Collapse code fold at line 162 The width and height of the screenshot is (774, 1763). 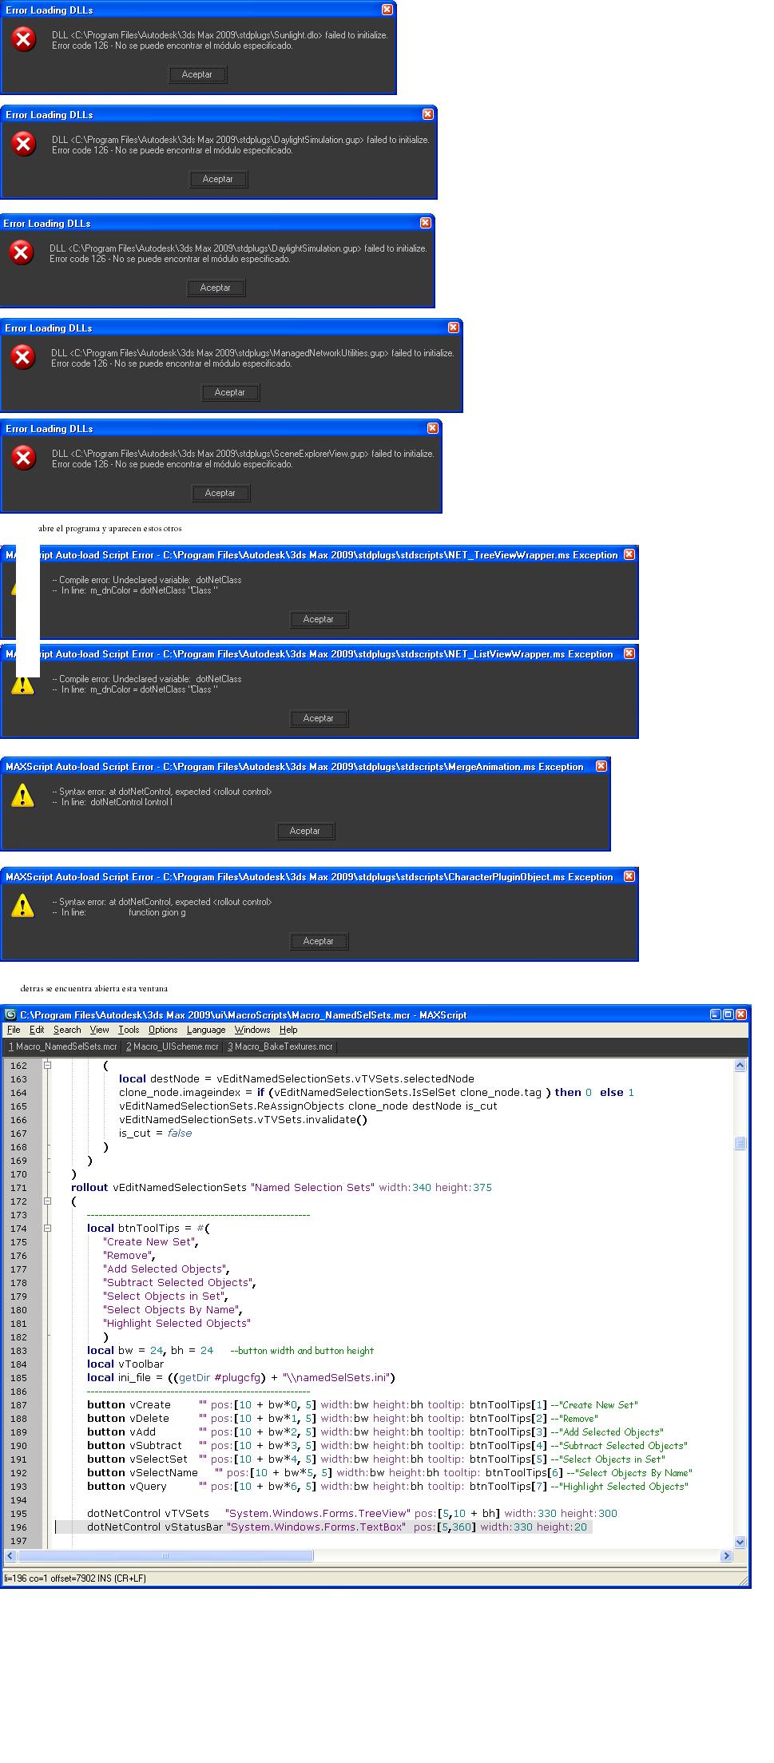point(47,1065)
